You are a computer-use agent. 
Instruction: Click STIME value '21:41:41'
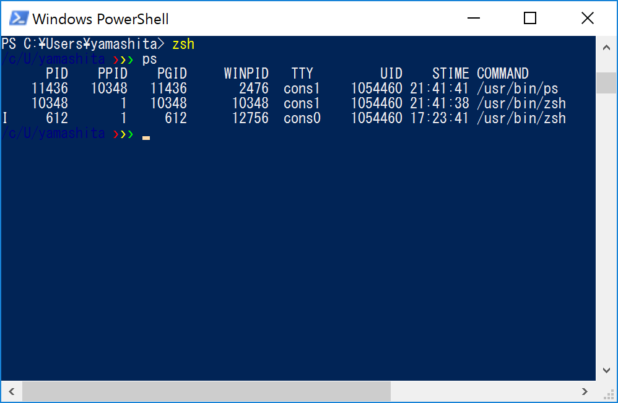click(x=439, y=89)
